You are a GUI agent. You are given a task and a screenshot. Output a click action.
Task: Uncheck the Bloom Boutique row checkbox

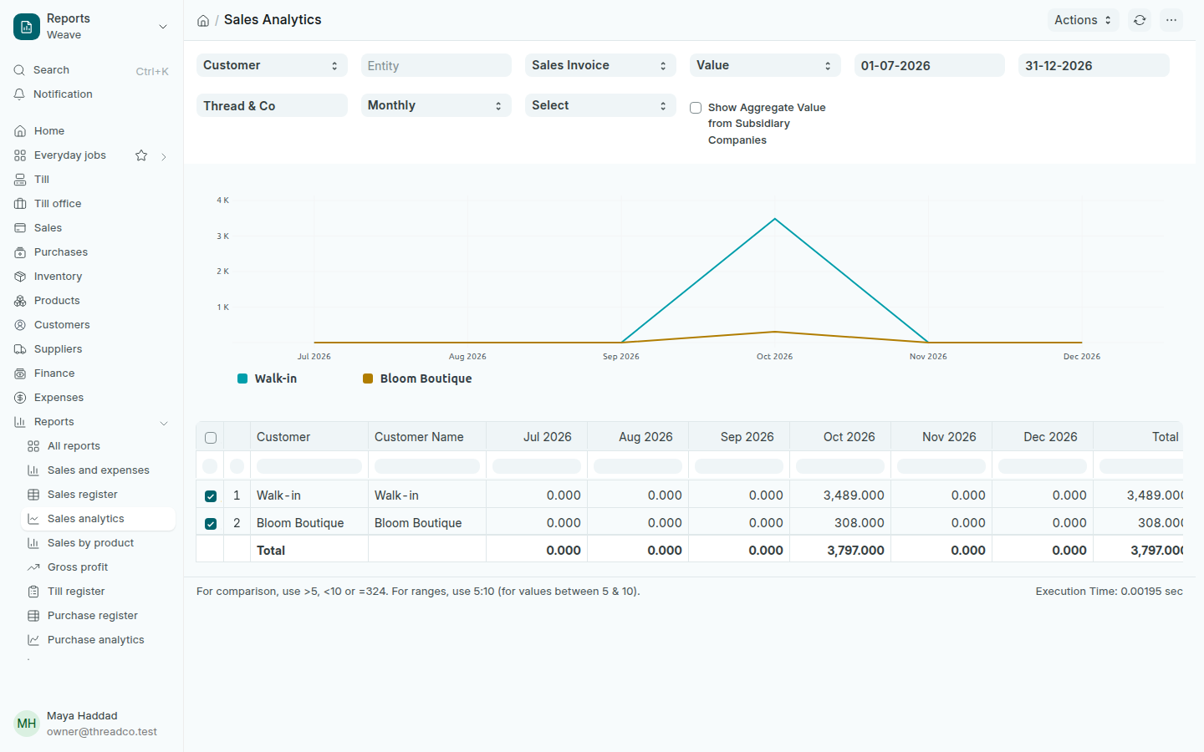point(211,524)
